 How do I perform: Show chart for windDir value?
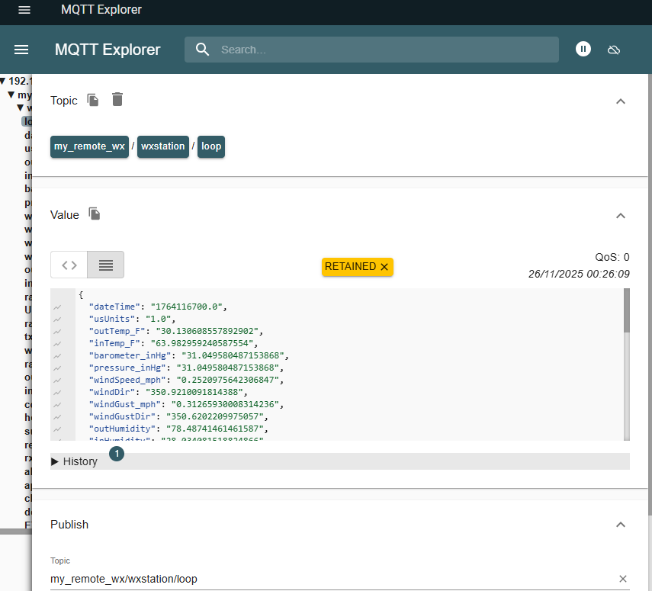(x=57, y=393)
